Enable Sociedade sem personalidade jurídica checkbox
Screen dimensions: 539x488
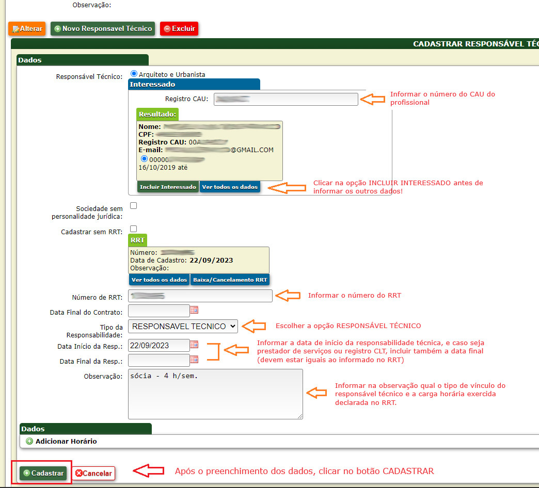(x=134, y=205)
